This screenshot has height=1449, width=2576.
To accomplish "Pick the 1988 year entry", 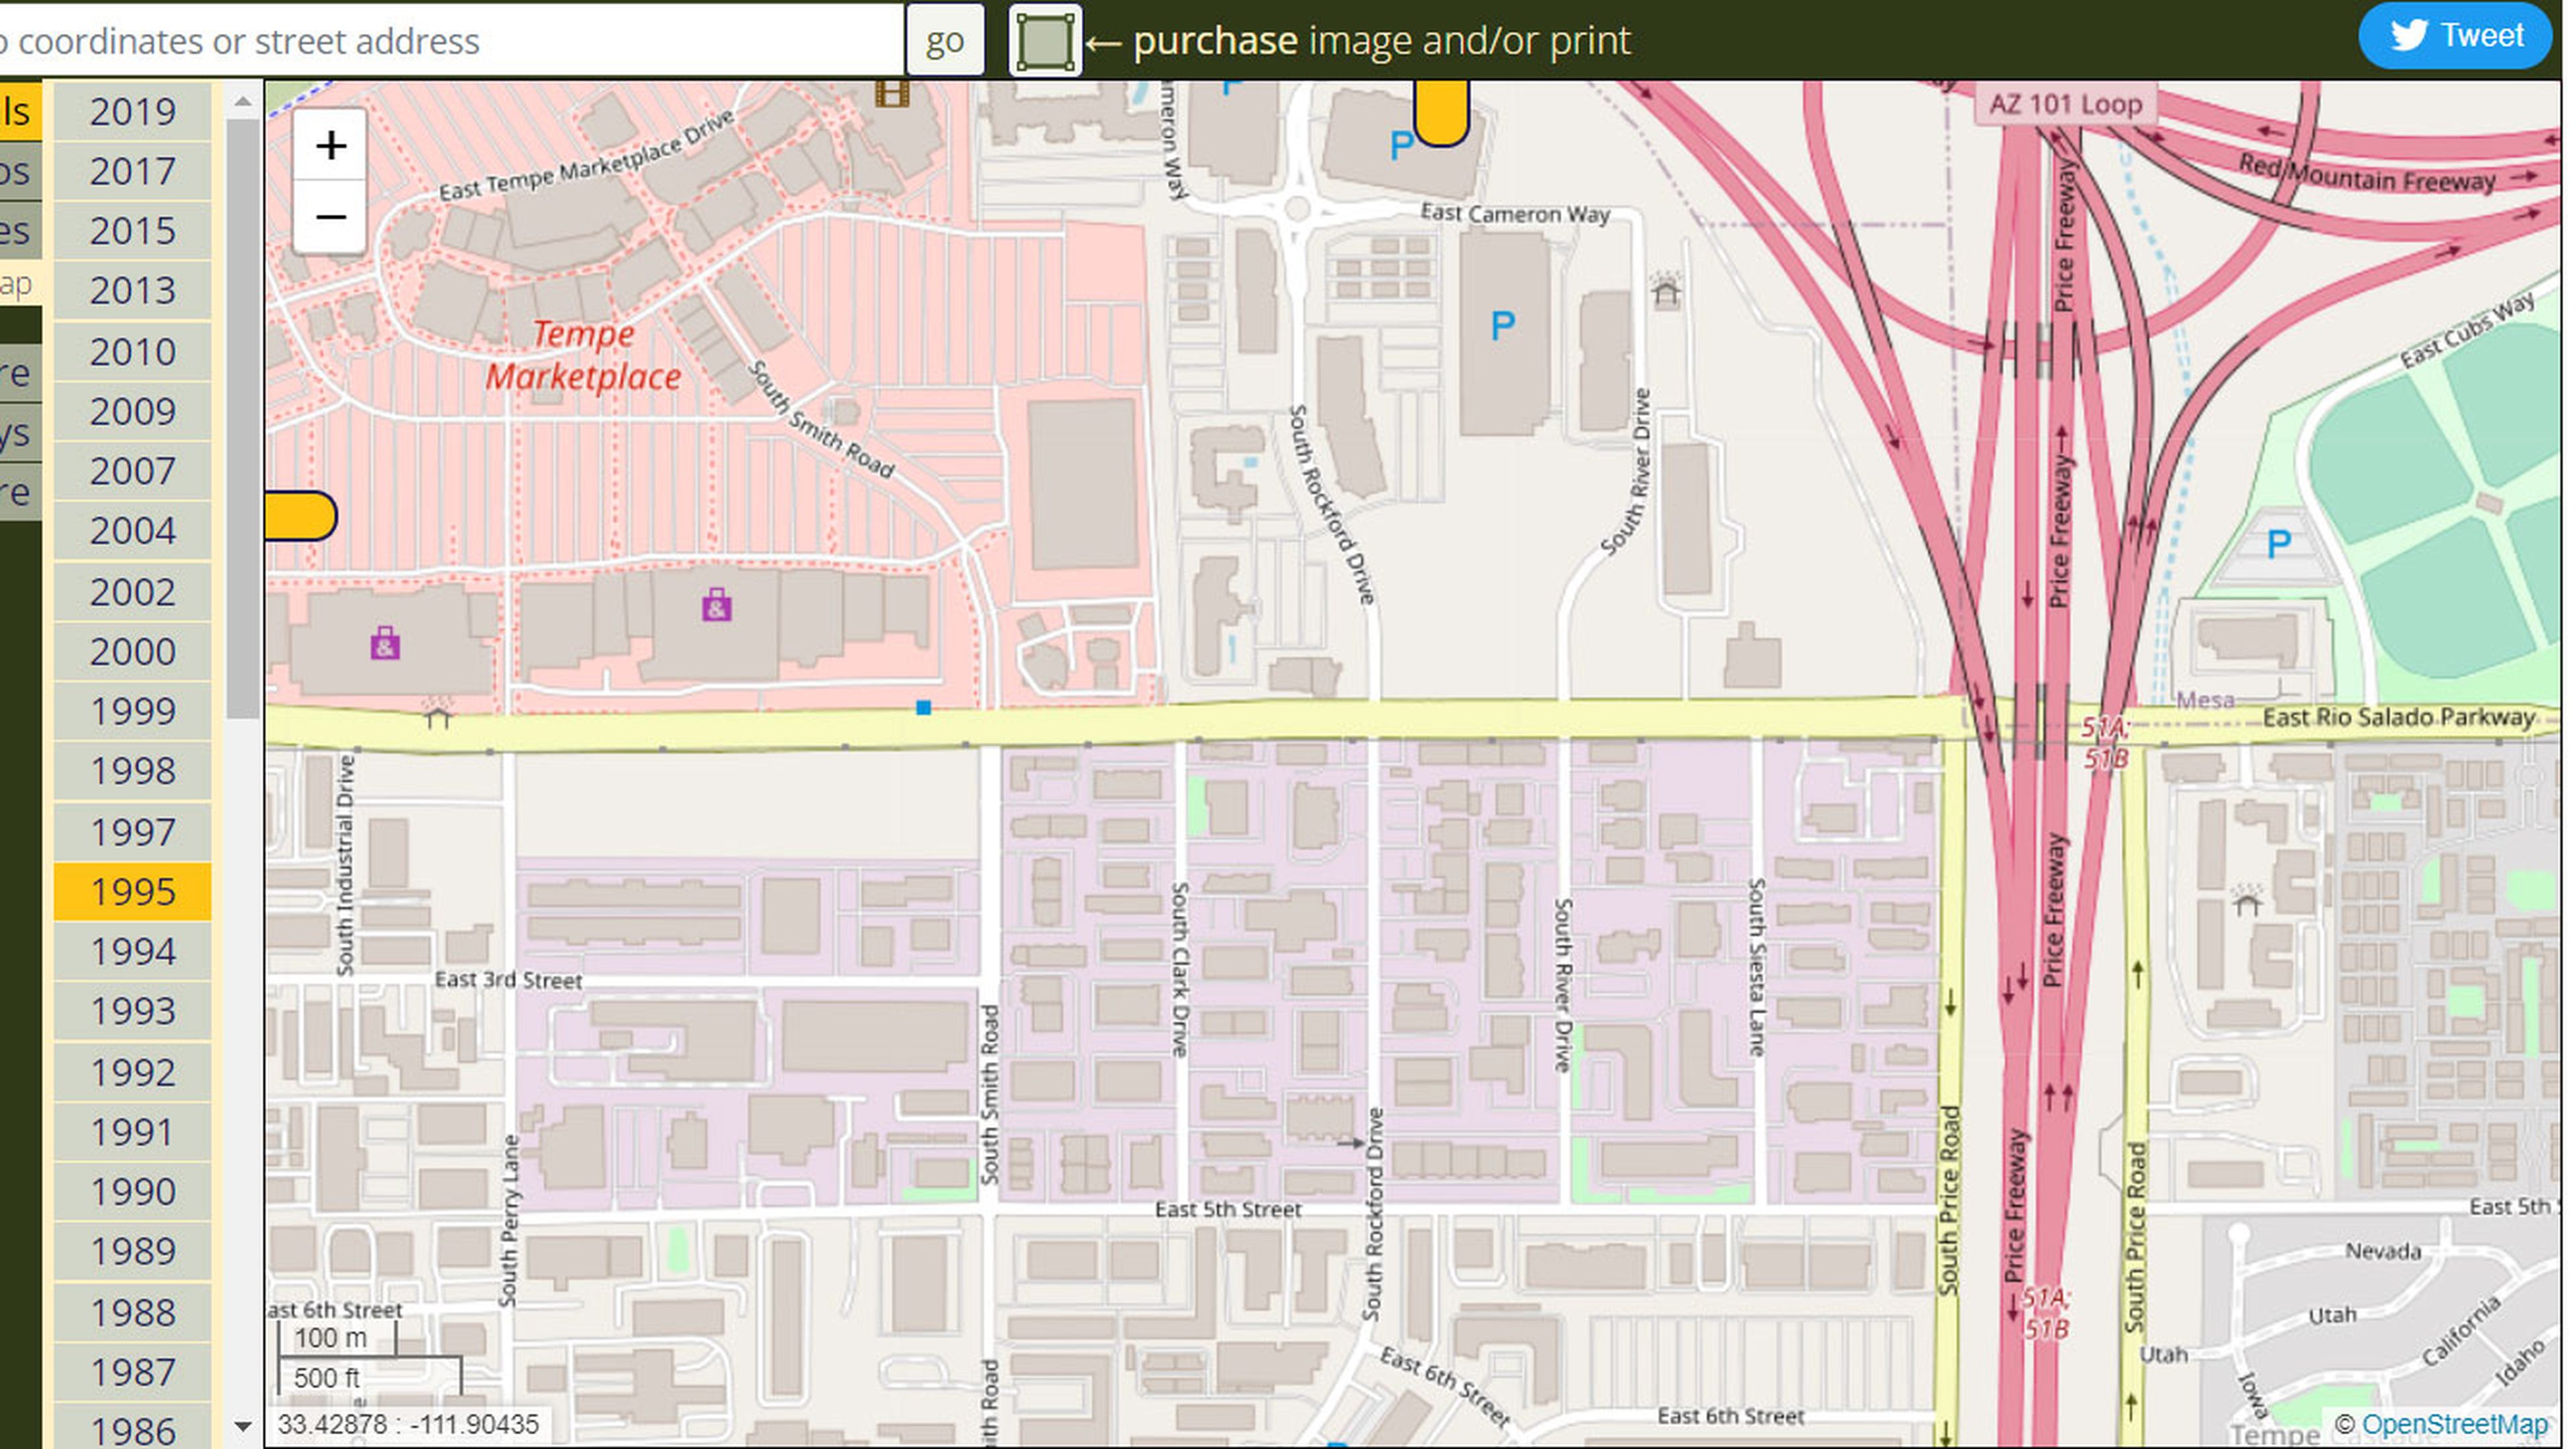I will point(132,1312).
